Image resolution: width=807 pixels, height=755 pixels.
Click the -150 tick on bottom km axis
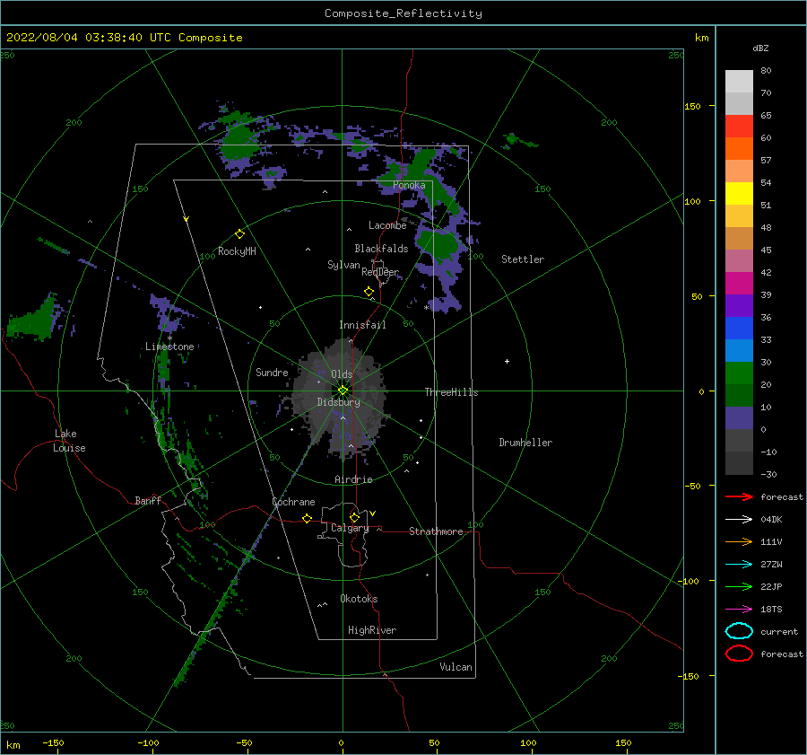coord(53,742)
